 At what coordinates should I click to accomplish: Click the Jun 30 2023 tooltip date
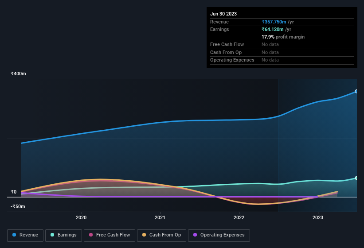click(x=223, y=14)
